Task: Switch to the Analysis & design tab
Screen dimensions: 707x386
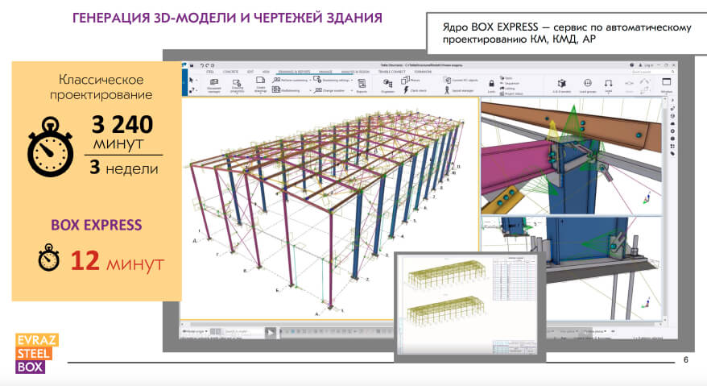Action: click(355, 72)
